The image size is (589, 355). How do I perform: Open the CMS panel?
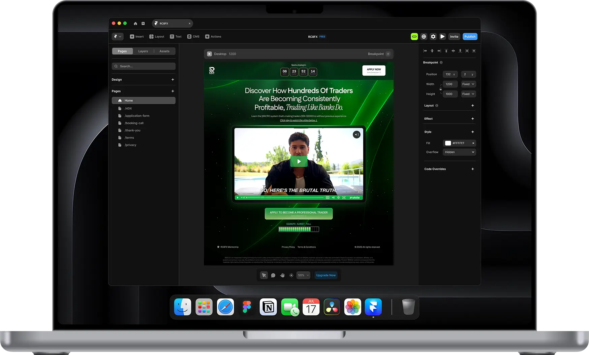click(193, 37)
